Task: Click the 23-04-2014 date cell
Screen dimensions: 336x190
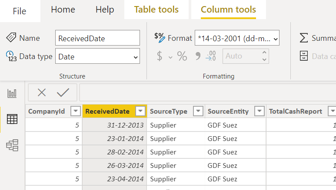Action: pyautogui.click(x=115, y=179)
